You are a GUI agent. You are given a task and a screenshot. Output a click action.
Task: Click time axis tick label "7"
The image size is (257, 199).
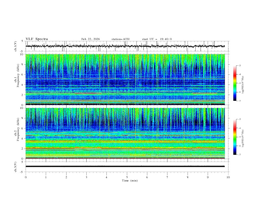point(167,177)
